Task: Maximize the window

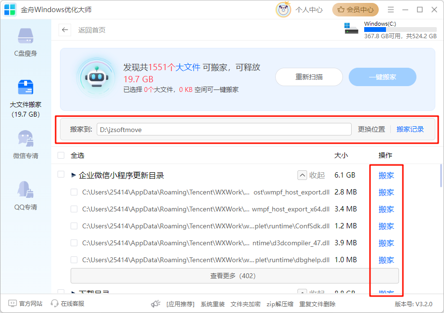Action: point(420,10)
